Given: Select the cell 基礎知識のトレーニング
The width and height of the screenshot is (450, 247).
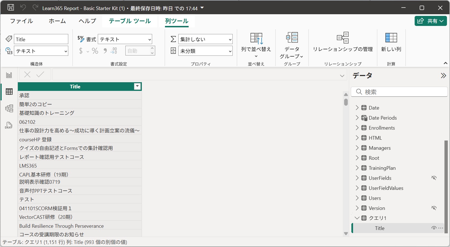Looking at the screenshot, I should (80, 113).
